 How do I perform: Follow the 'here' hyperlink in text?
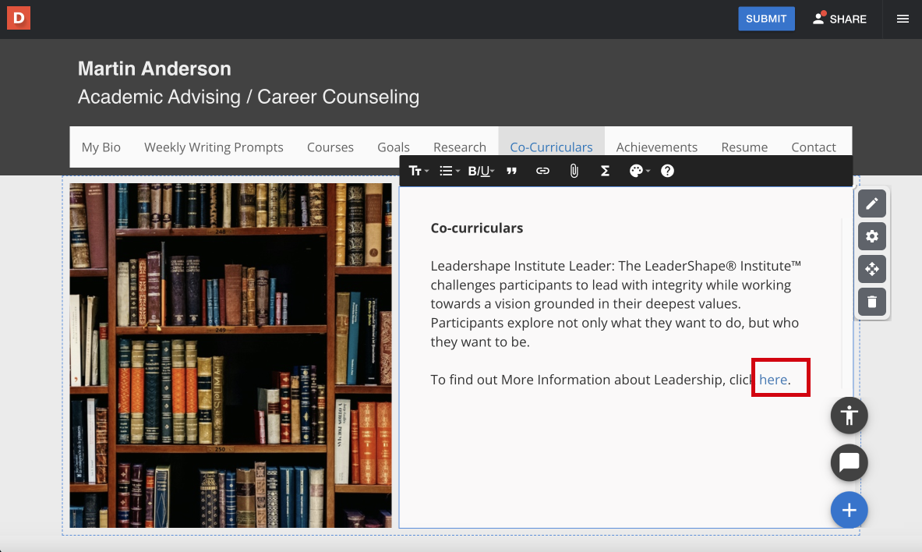pyautogui.click(x=772, y=380)
